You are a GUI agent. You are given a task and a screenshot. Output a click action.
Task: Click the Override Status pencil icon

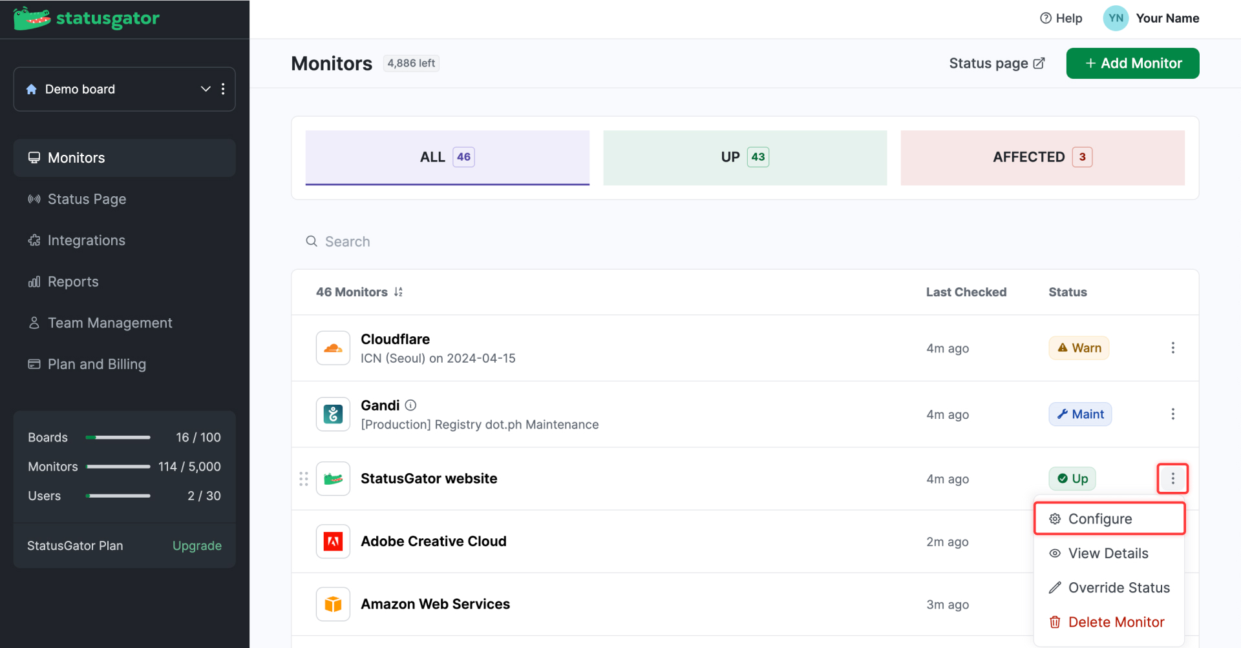pyautogui.click(x=1055, y=587)
